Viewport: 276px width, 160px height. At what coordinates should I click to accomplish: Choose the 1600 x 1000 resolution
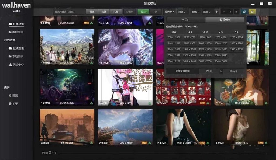(x=205, y=43)
